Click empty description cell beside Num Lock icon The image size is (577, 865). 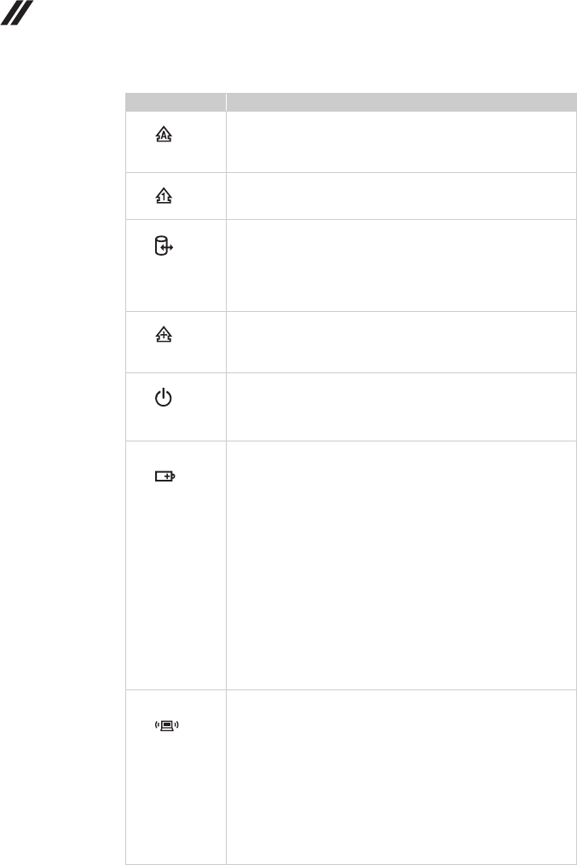[401, 195]
